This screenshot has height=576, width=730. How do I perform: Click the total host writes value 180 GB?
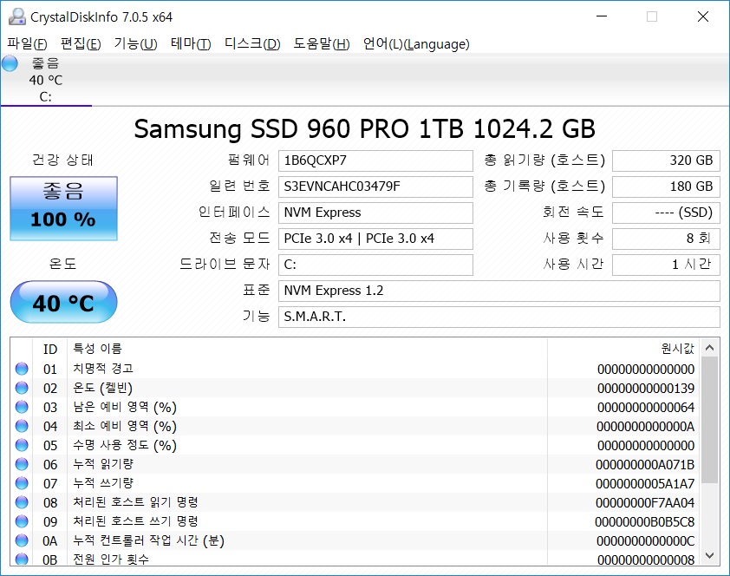point(666,187)
